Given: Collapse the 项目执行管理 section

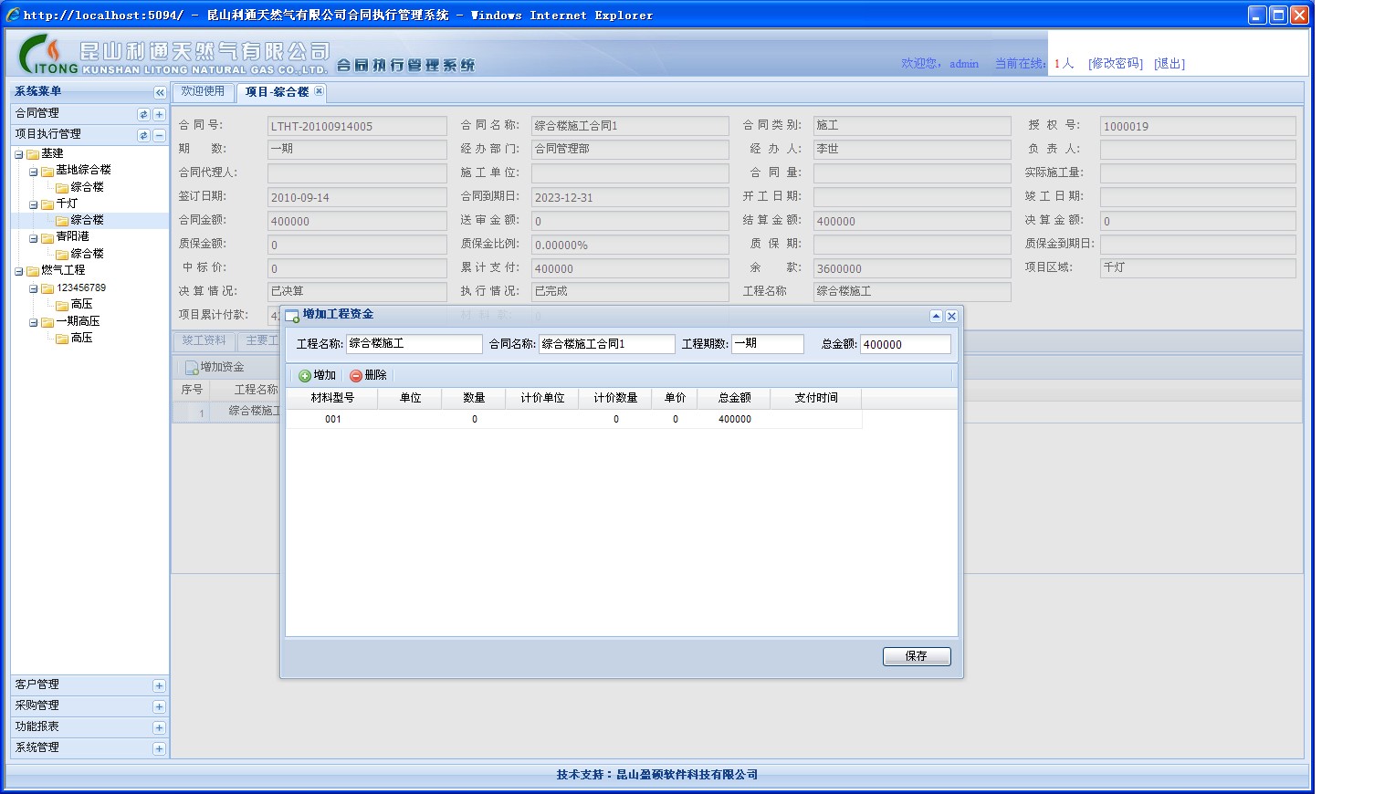Looking at the screenshot, I should (159, 135).
